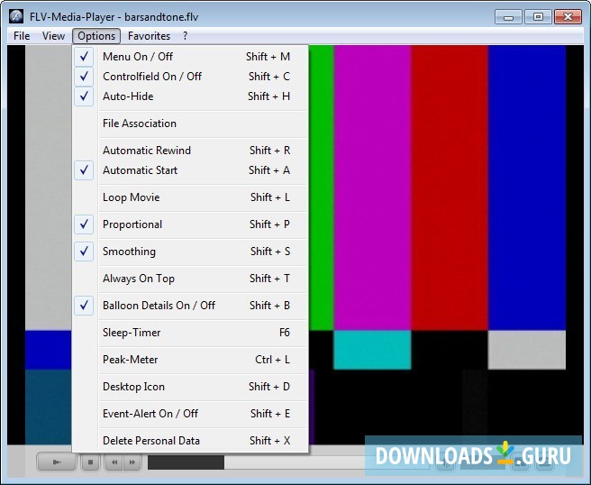Screen dimensions: 591x485
Task: Turn off Smoothing
Action: [190, 252]
